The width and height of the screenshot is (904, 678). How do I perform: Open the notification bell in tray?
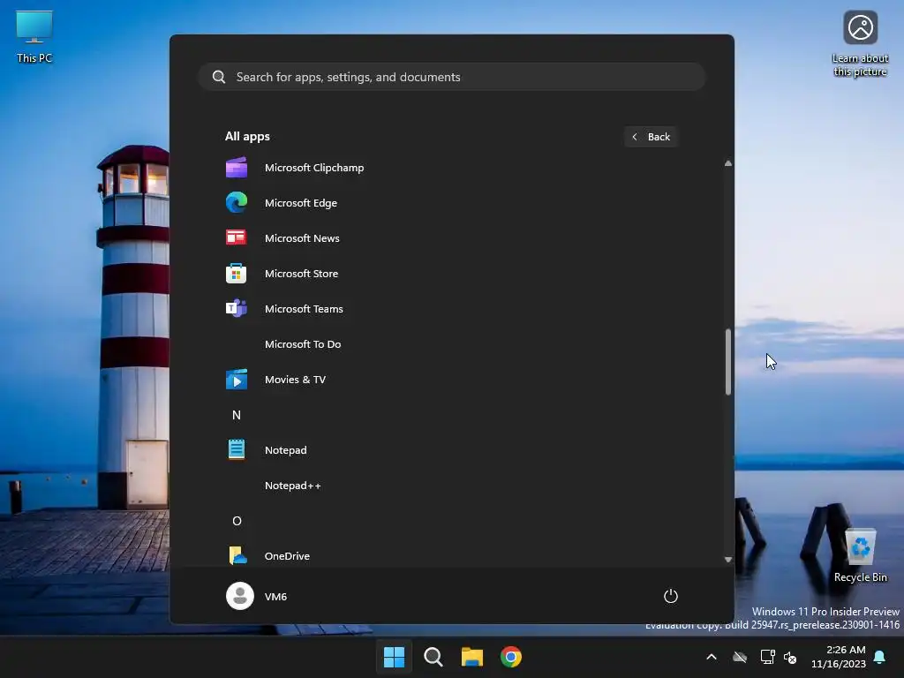[880, 657]
